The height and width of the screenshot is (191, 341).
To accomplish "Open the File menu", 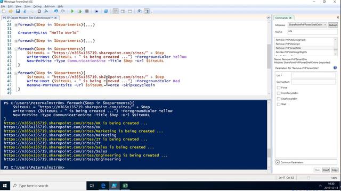I will [3, 6].
